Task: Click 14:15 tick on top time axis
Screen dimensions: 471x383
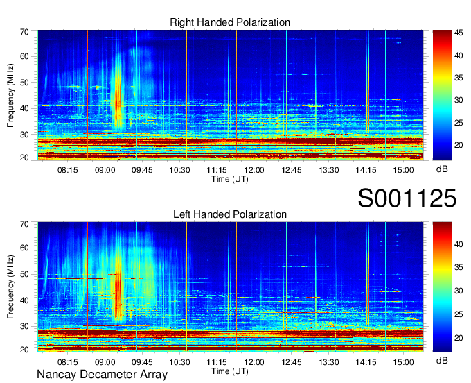Action: pyautogui.click(x=366, y=170)
